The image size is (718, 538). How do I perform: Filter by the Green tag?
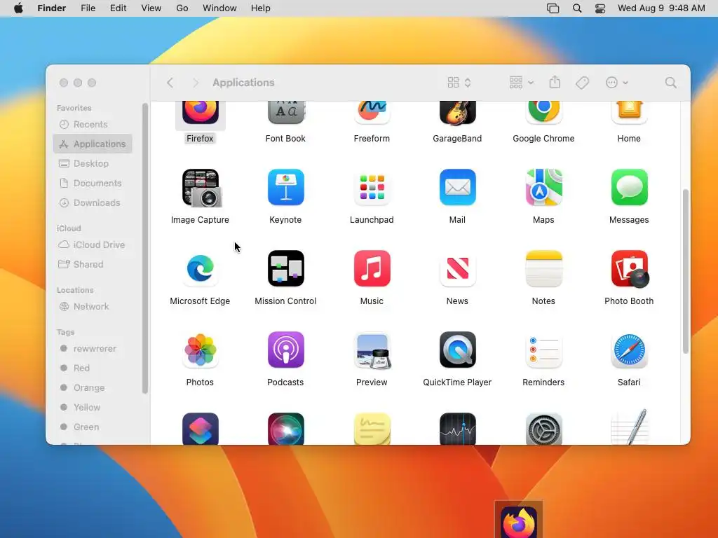tap(93, 427)
